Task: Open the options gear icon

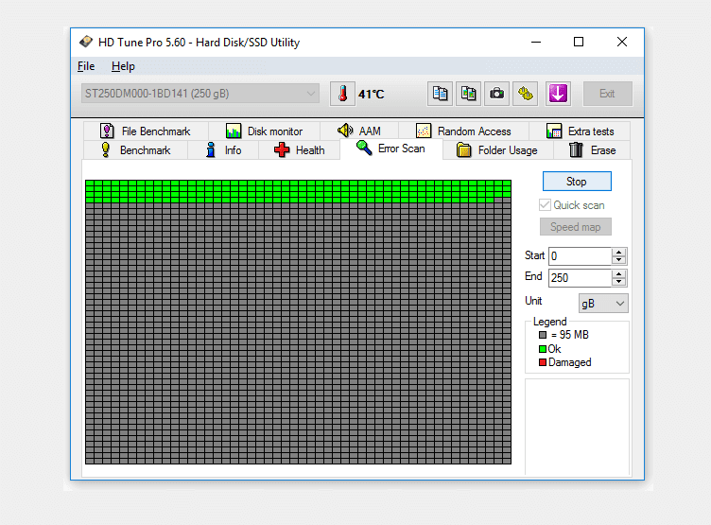Action: pyautogui.click(x=526, y=94)
